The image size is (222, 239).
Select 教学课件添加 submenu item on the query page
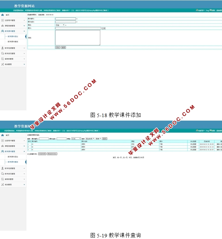13,157
